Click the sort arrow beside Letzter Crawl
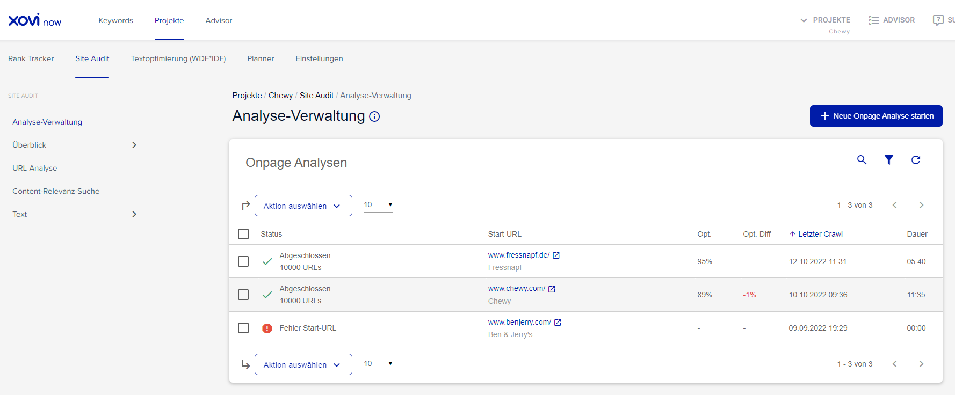Viewport: 955px width, 395px height. (x=792, y=234)
